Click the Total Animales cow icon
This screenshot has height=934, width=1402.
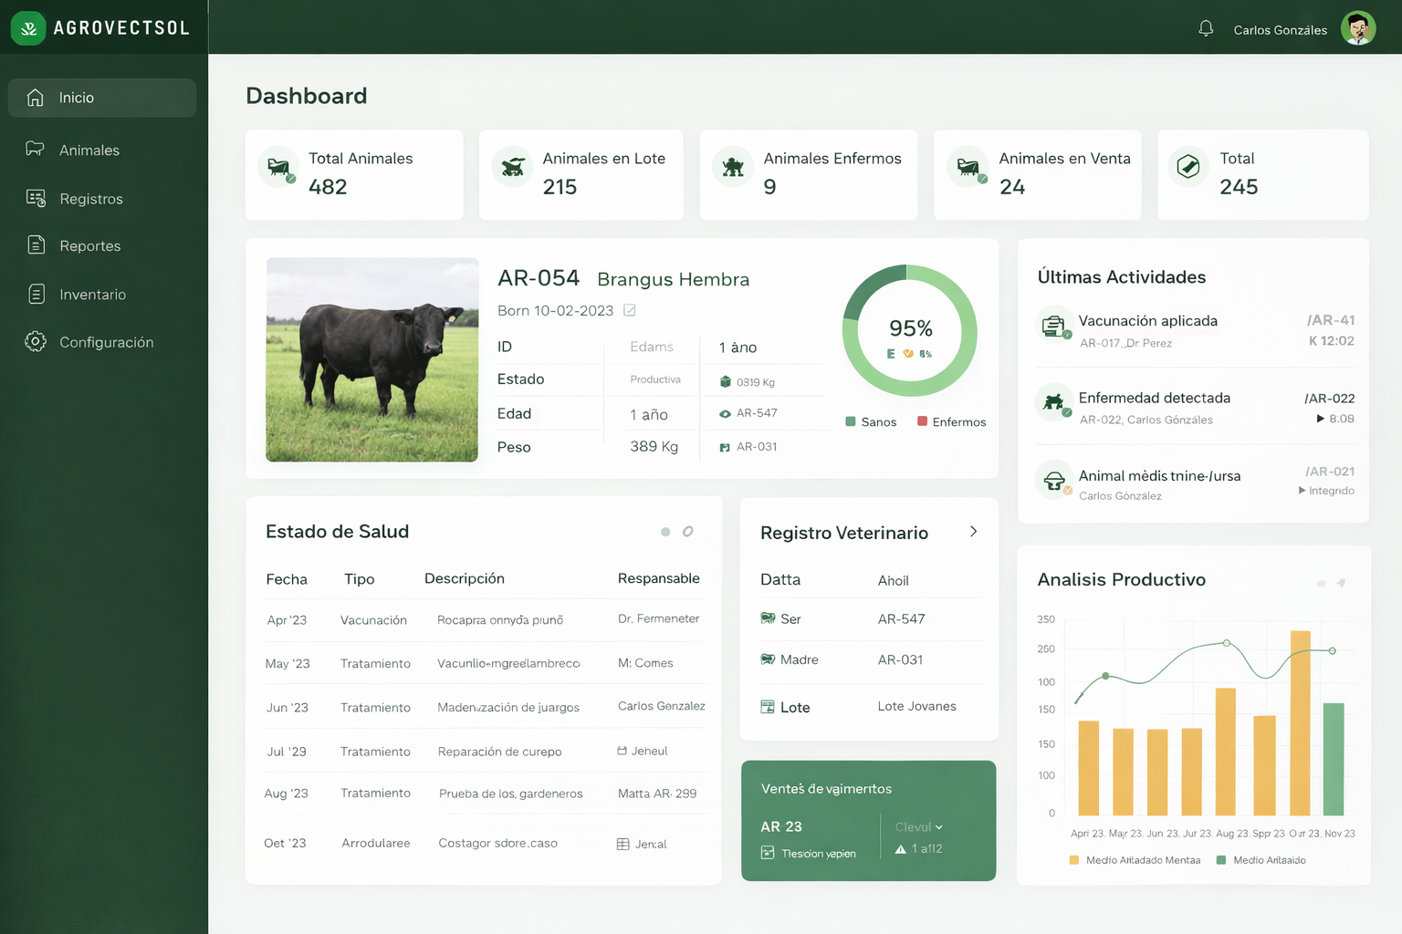click(278, 167)
